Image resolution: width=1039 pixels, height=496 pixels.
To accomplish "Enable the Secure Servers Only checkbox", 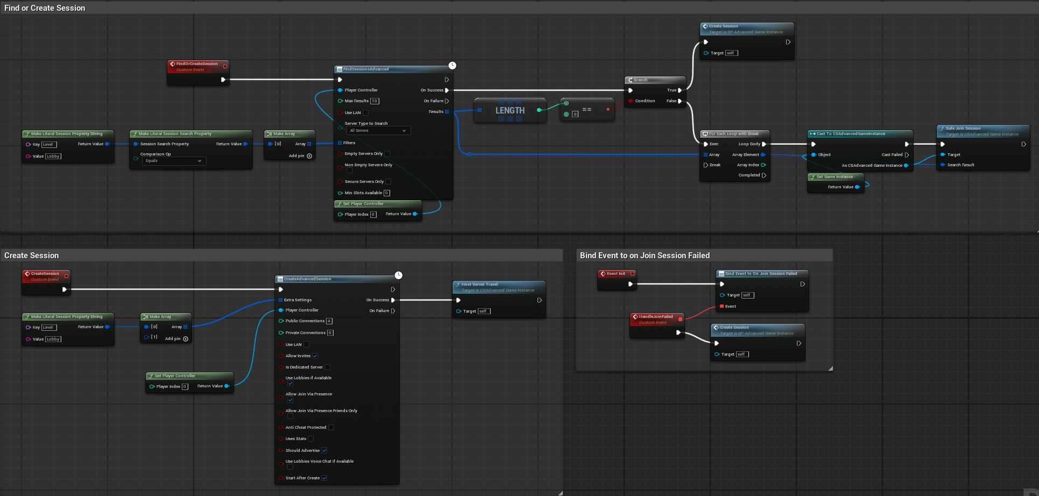I will pyautogui.click(x=388, y=182).
